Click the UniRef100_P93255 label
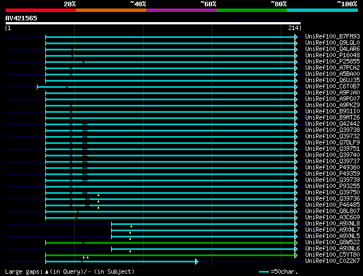This screenshot has width=363, height=276. (x=332, y=186)
